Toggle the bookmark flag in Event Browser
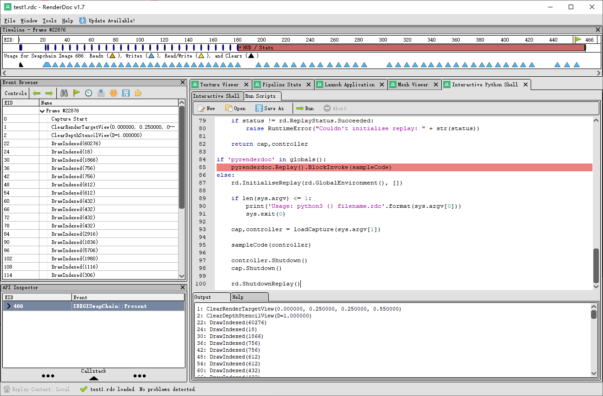The width and height of the screenshot is (603, 396). 76,93
